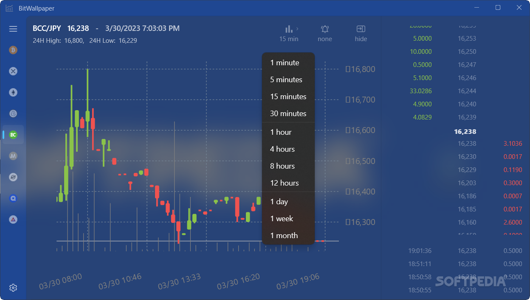
Task: Choose the 8 hours interval
Action: point(288,166)
